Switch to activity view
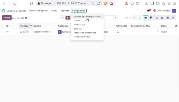 [x=157, y=18]
